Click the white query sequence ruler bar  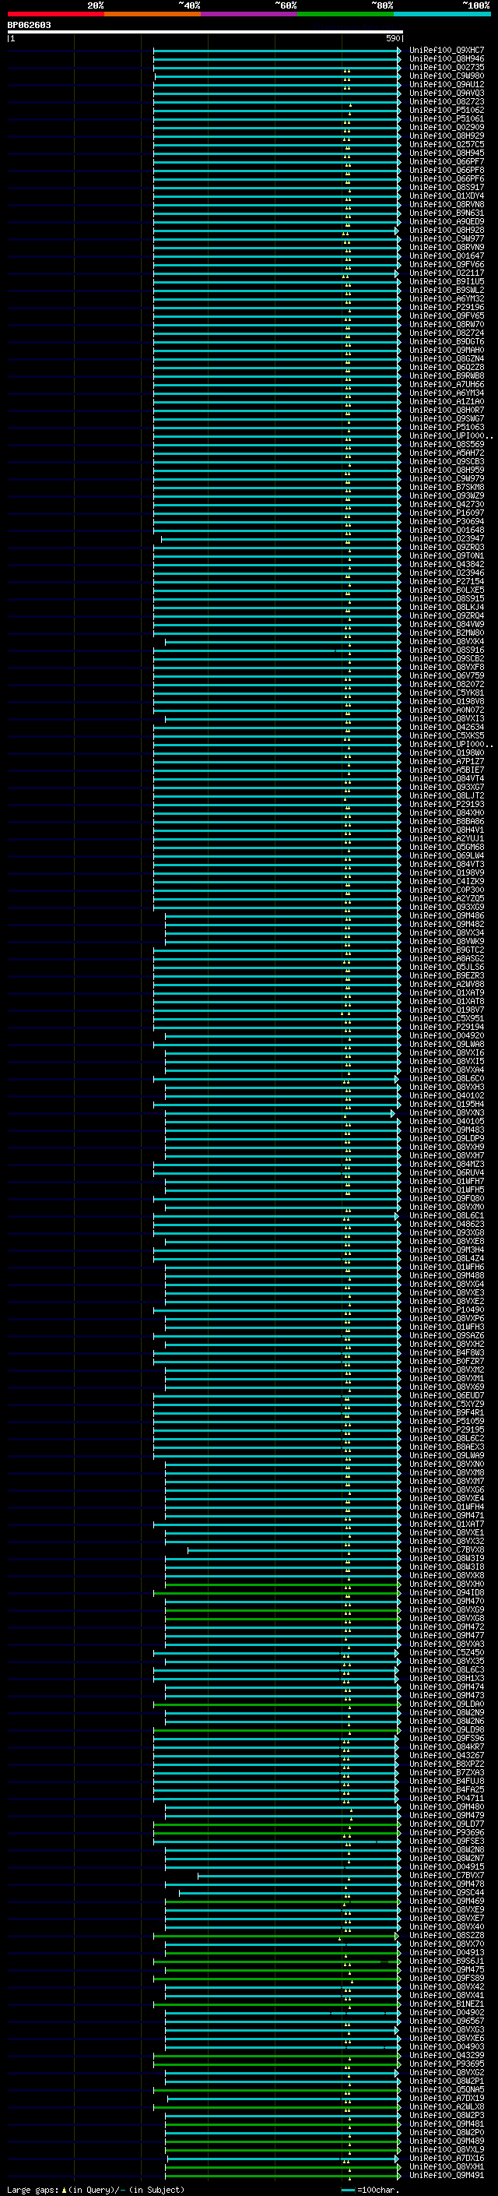click(x=205, y=33)
